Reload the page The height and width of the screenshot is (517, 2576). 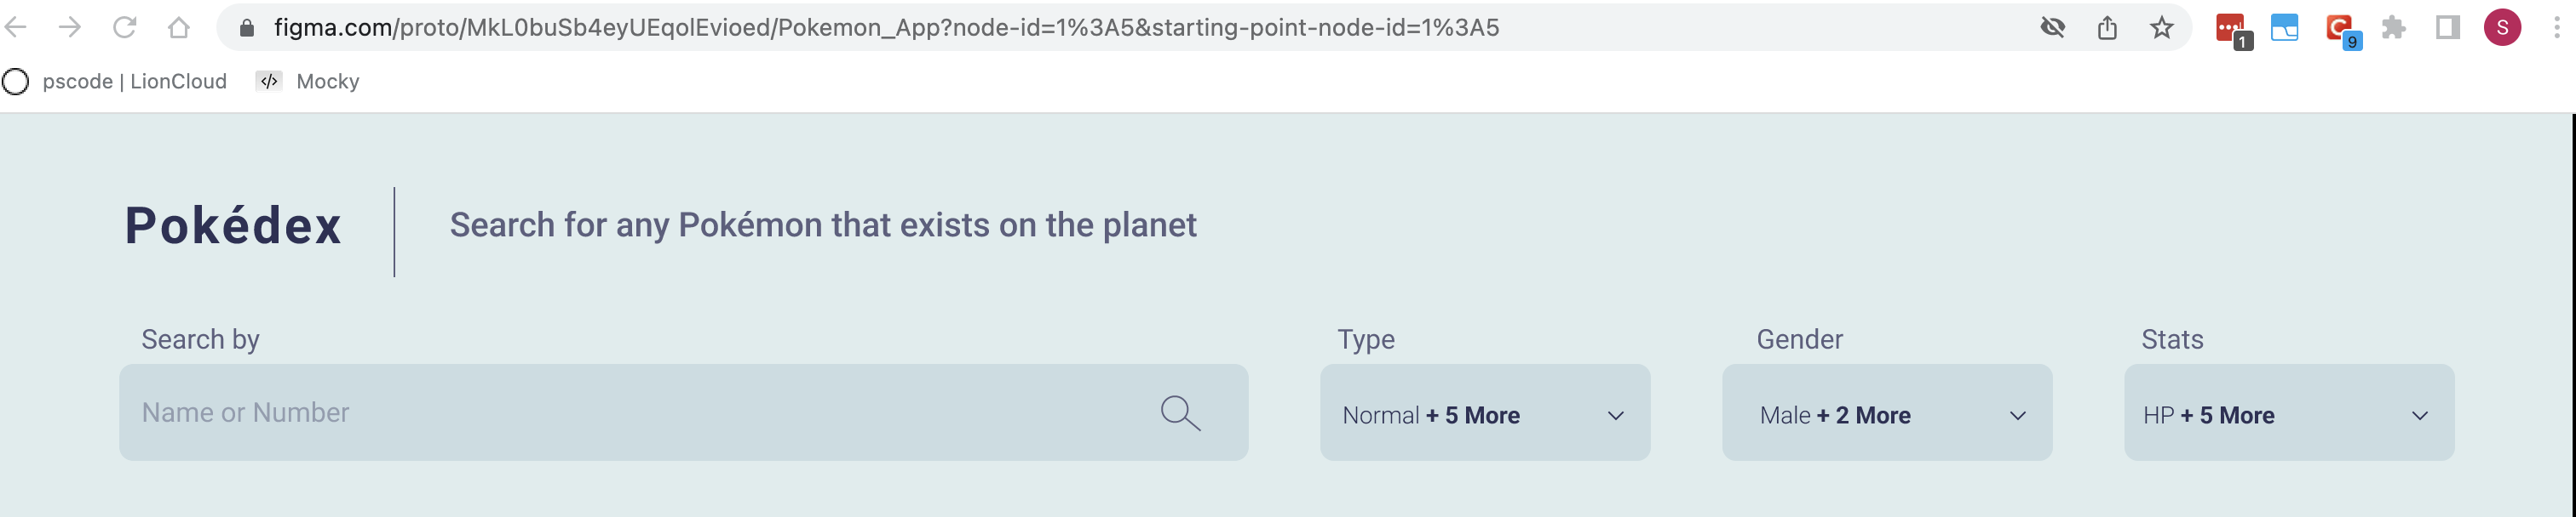(124, 28)
